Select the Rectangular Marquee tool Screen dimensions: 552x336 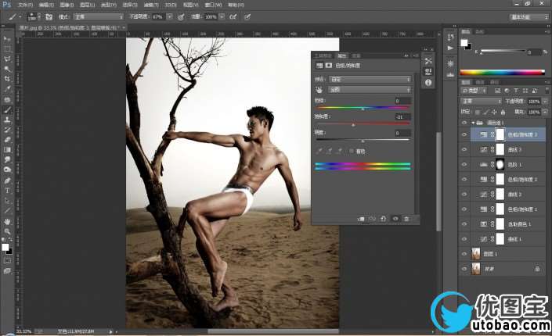click(7, 49)
